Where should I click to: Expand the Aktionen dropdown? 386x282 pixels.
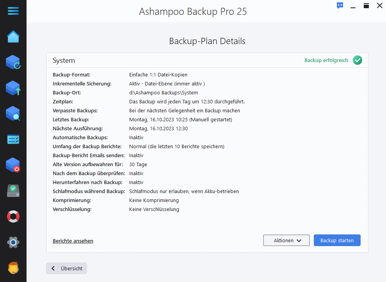(286, 240)
